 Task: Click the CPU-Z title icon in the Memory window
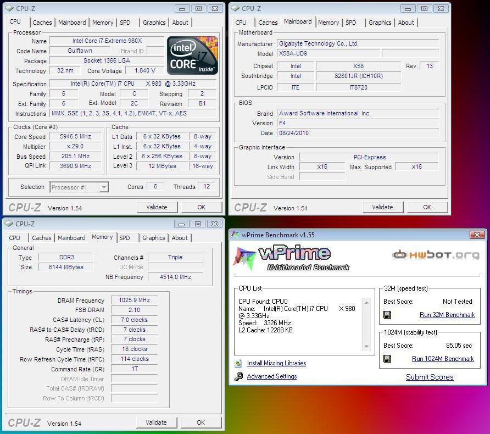(x=9, y=224)
